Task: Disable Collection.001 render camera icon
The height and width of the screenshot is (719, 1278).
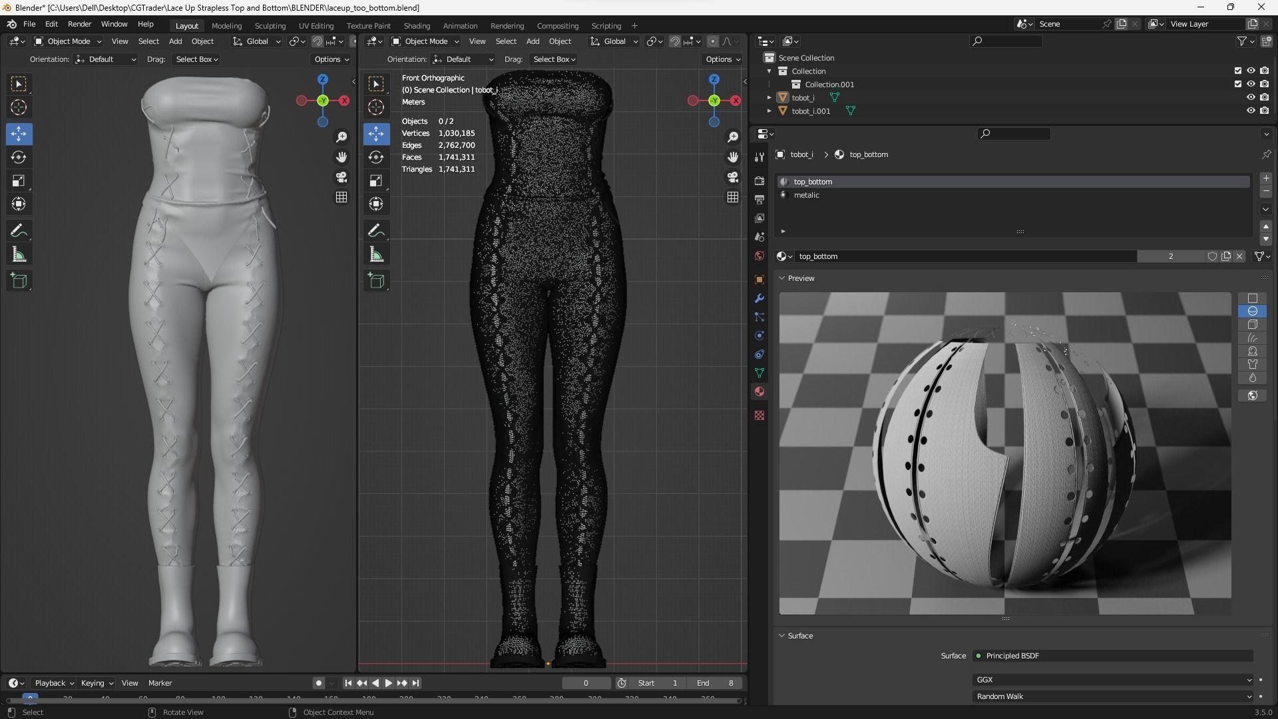Action: click(x=1264, y=84)
